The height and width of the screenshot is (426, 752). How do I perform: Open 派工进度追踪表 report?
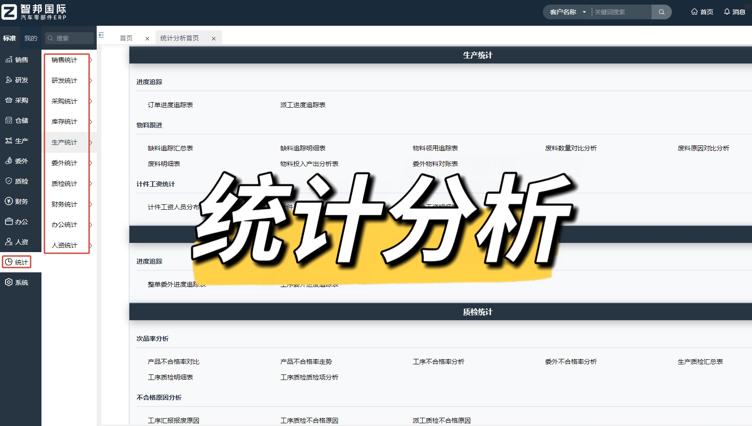coord(303,105)
